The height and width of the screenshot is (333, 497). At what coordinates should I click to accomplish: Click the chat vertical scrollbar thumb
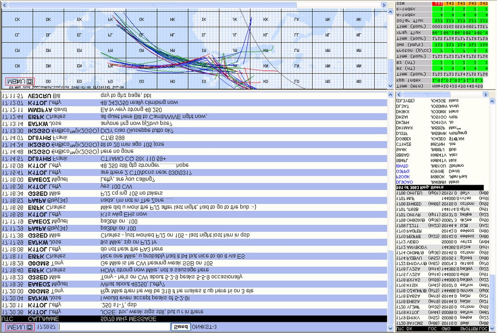pos(390,287)
